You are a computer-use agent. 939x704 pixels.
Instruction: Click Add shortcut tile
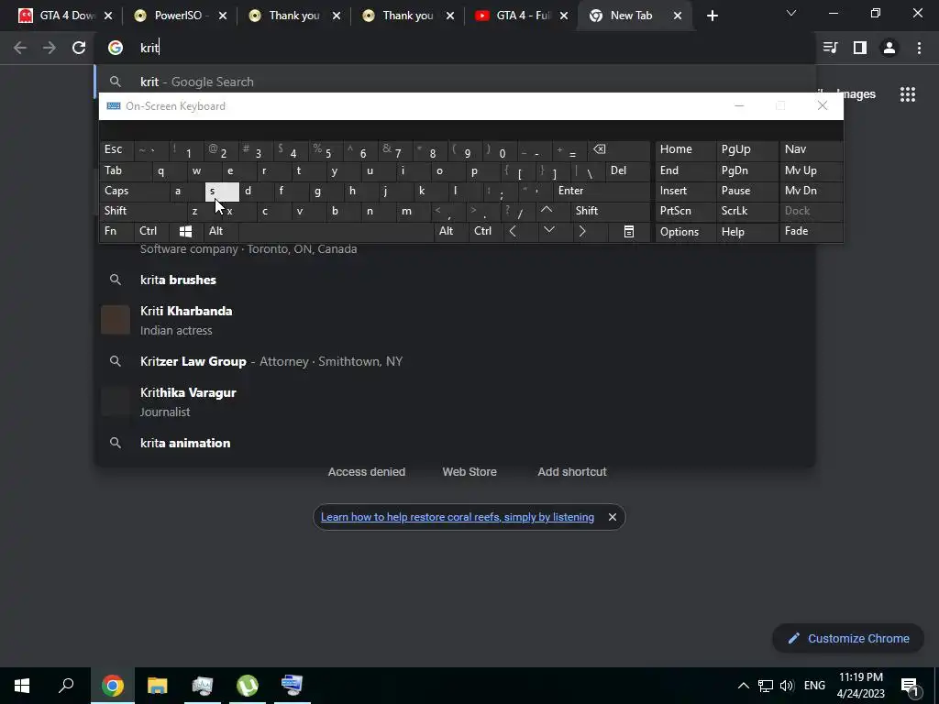(572, 472)
